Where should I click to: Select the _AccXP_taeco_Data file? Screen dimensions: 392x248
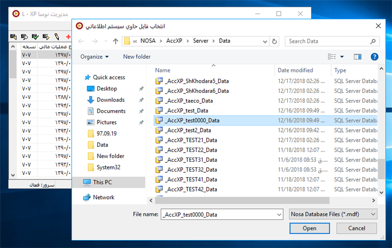pyautogui.click(x=189, y=101)
